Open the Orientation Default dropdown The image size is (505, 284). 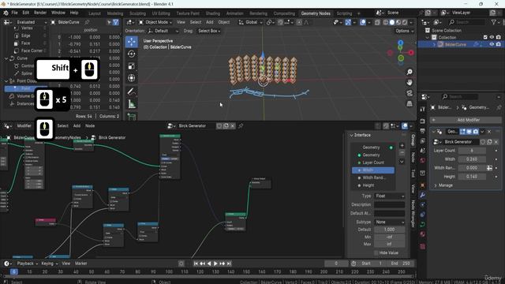coord(163,31)
